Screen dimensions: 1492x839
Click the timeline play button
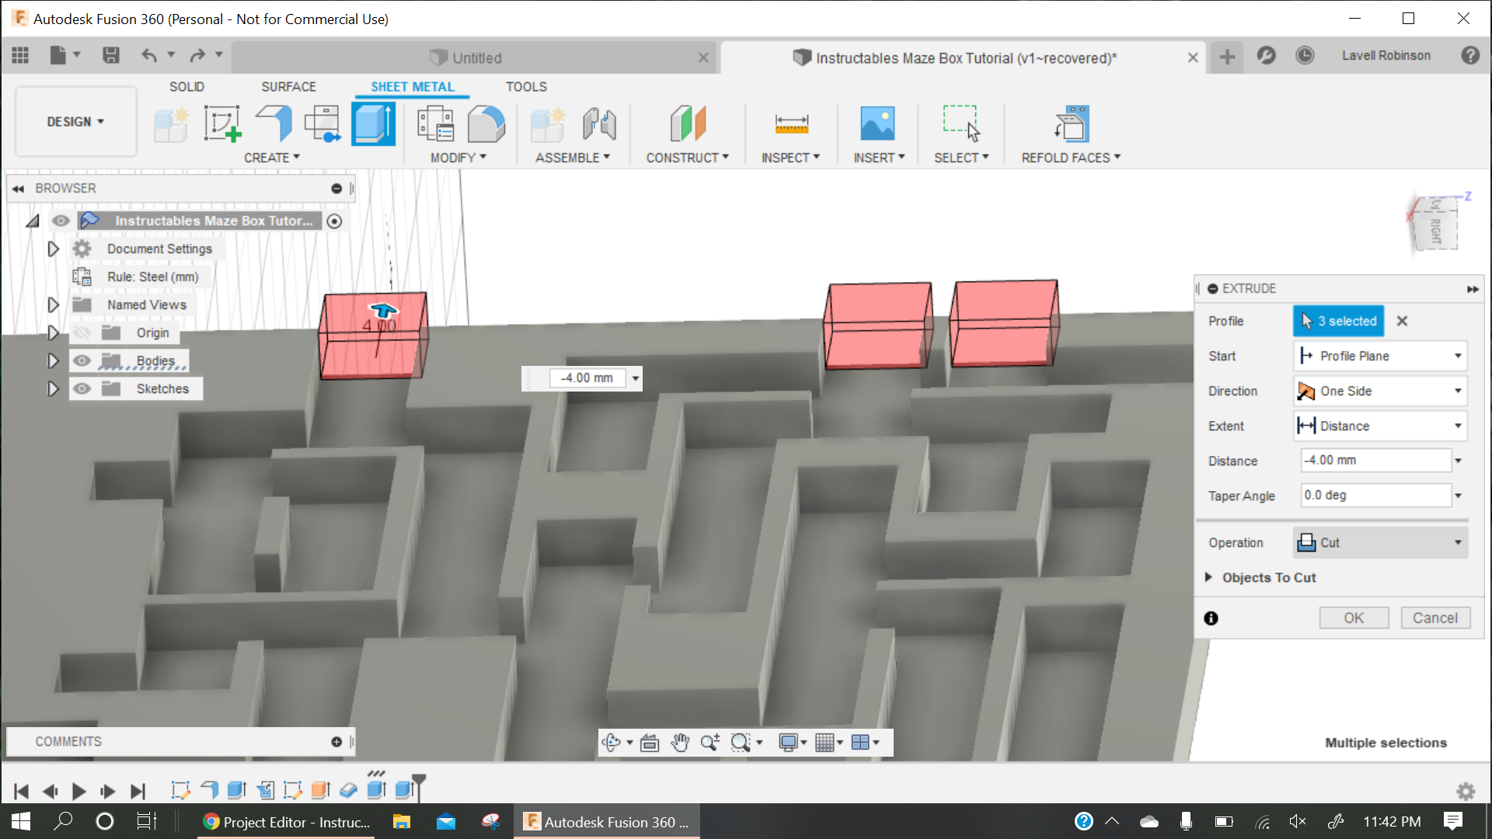78,792
